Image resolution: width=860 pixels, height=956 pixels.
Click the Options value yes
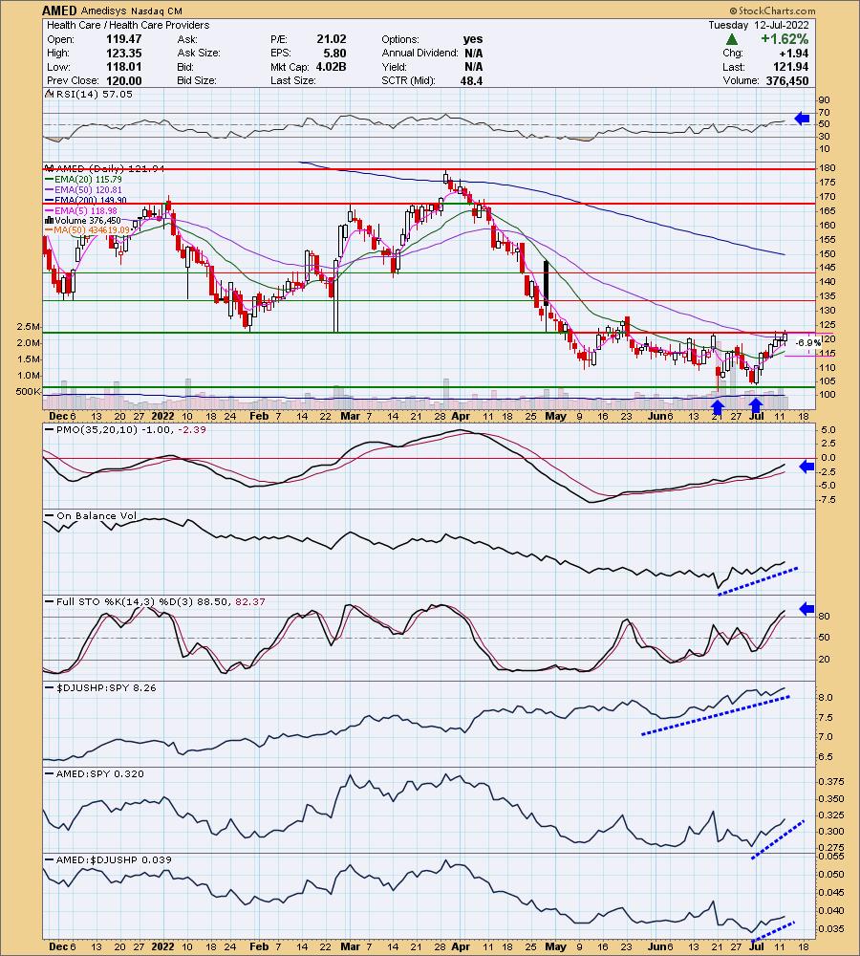[x=472, y=39]
